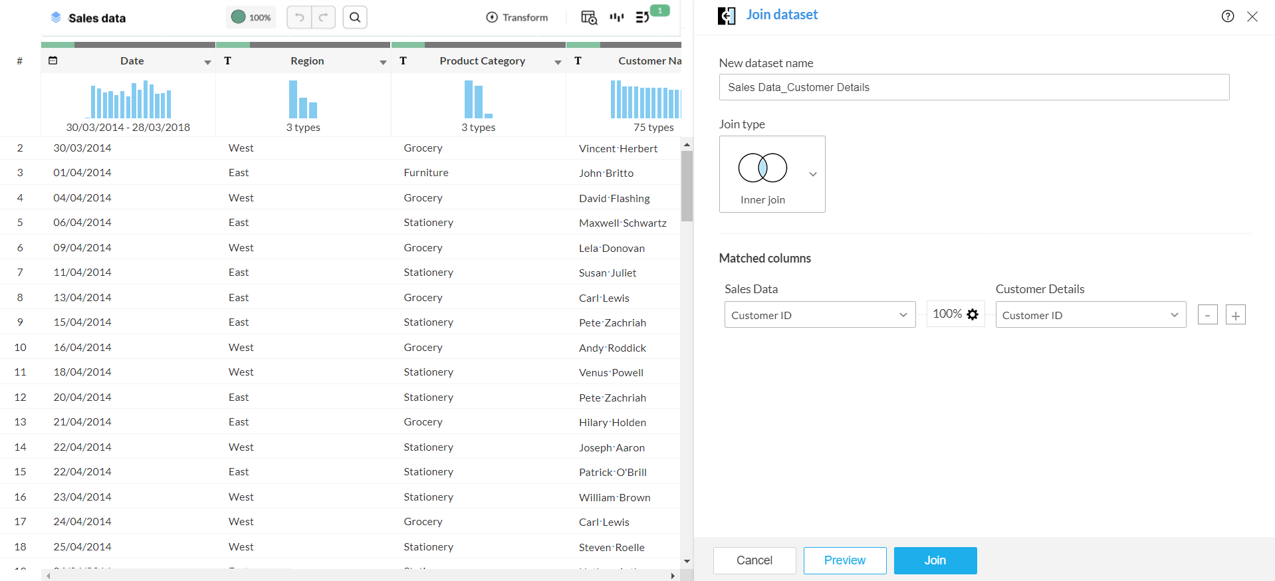Open help for Join dataset
This screenshot has height=581, width=1275.
(1228, 16)
